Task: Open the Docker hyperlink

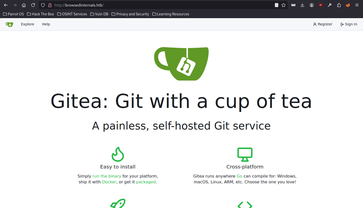Action: click(x=109, y=182)
